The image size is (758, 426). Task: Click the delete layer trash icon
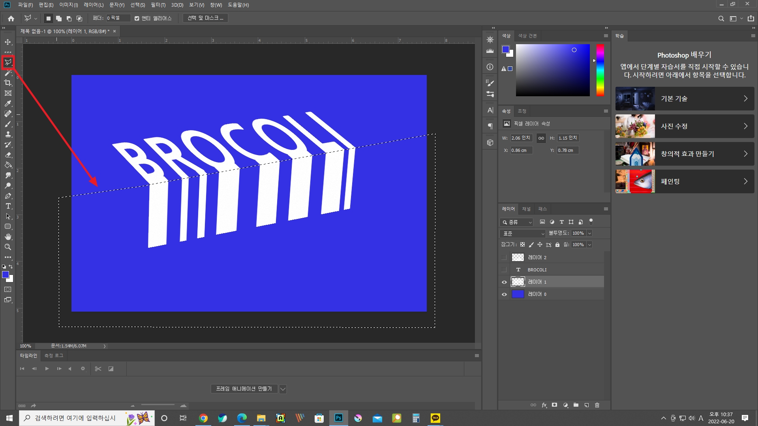tap(597, 405)
